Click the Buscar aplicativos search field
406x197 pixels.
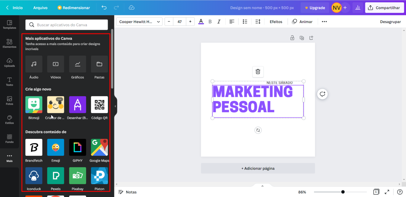[x=67, y=25]
